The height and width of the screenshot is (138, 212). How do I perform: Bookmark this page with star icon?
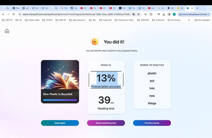[138, 14]
